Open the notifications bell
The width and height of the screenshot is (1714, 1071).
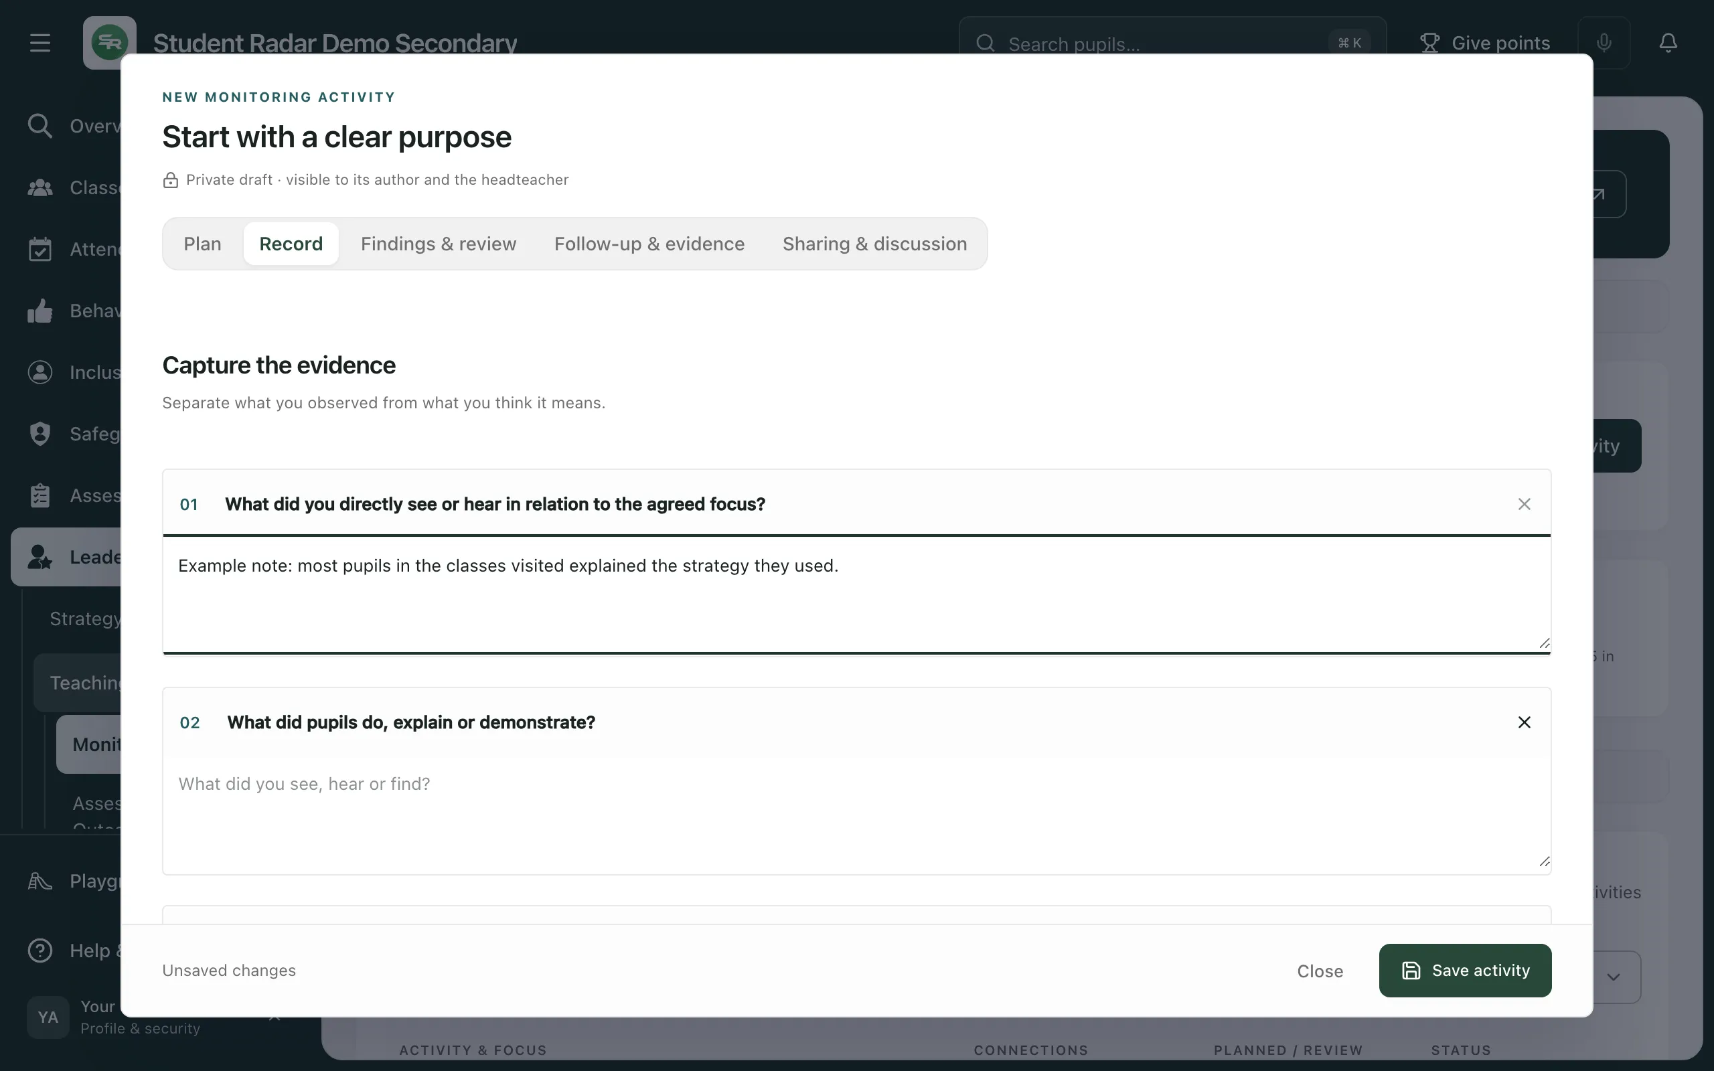(1668, 42)
